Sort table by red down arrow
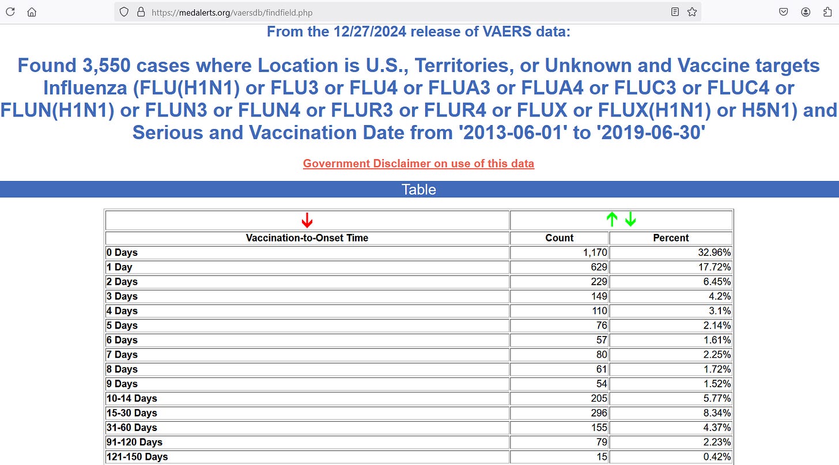The width and height of the screenshot is (839, 465). click(x=307, y=220)
